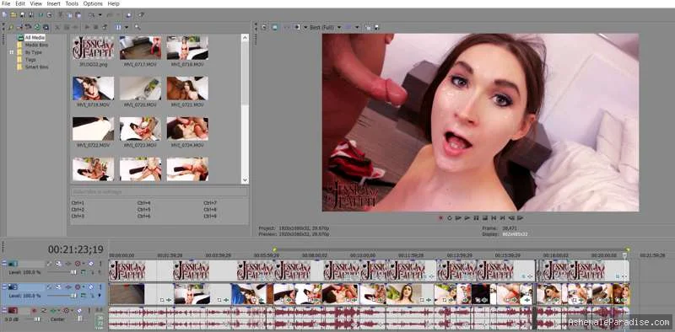Viewport: 675px width, 332px height.
Task: Click the Play button under the preview
Action: [467, 218]
